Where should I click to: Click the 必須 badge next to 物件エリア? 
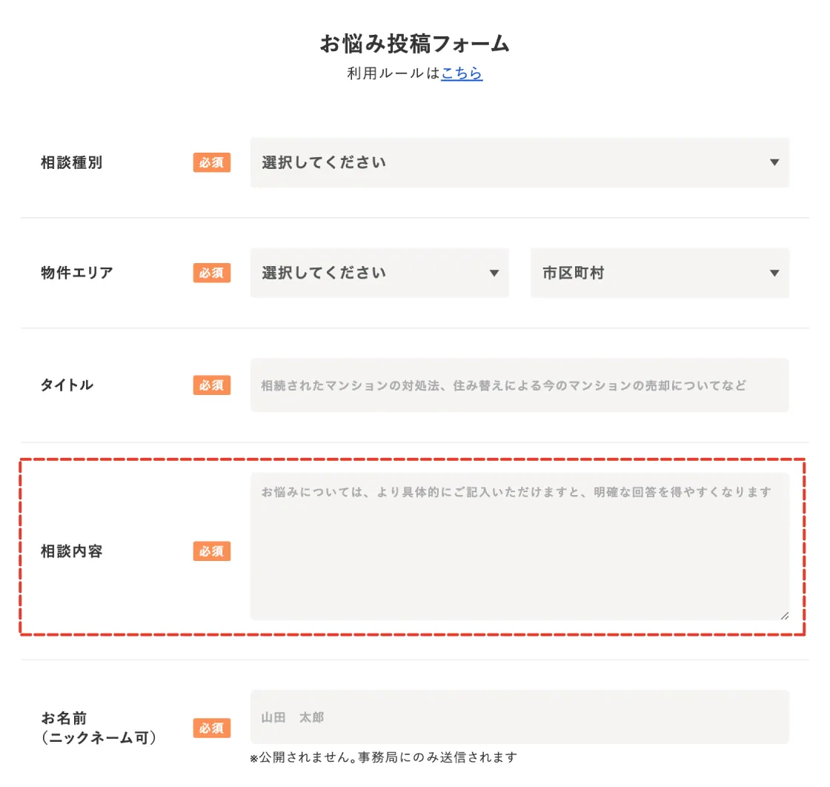tap(212, 273)
